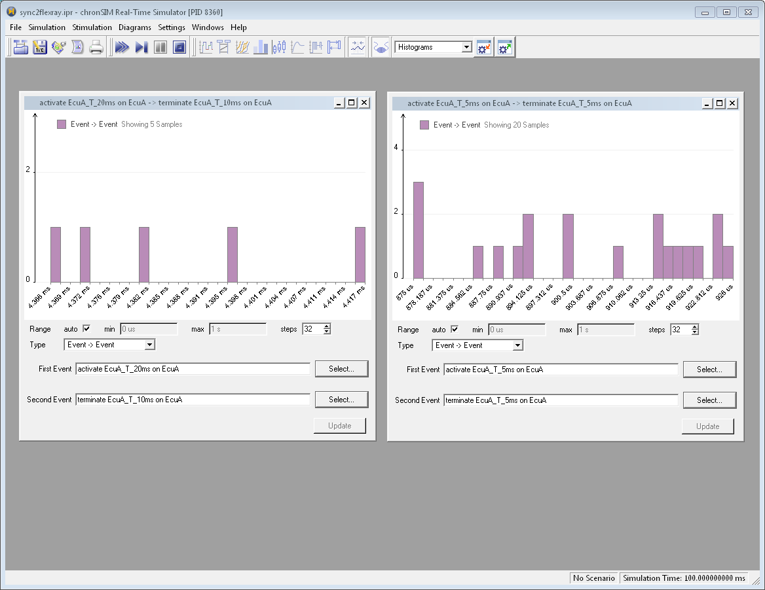765x590 pixels.
Task: Open the orange striped load diagram icon
Action: click(242, 47)
